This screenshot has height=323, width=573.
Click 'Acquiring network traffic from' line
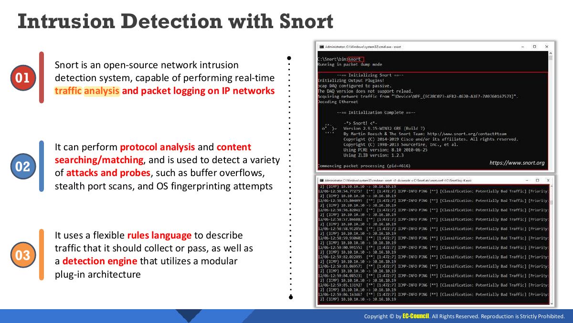click(x=418, y=96)
